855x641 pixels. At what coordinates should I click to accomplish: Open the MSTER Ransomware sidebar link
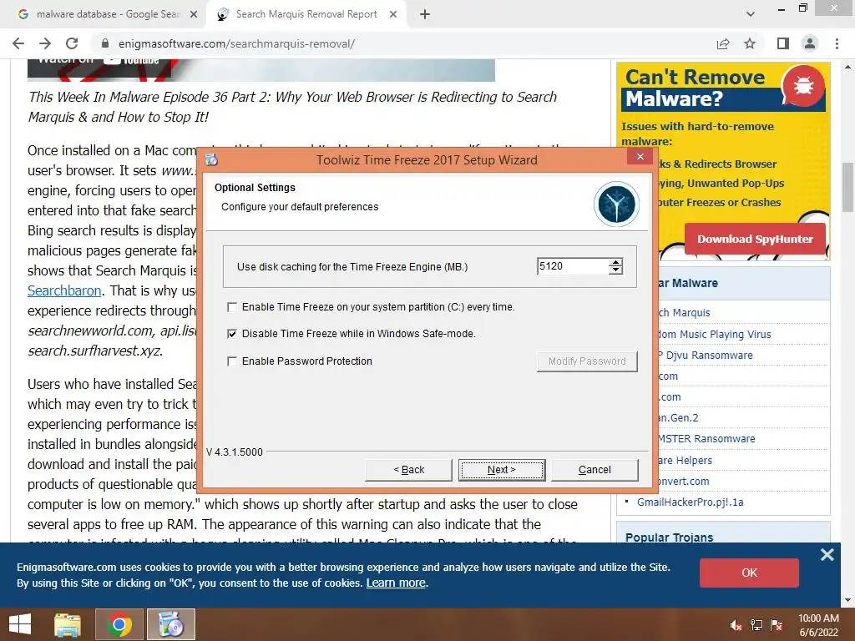[x=706, y=439]
